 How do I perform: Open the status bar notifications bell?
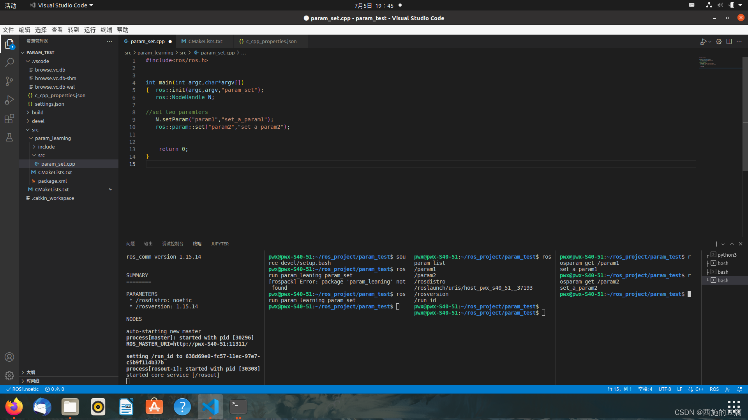[740, 389]
